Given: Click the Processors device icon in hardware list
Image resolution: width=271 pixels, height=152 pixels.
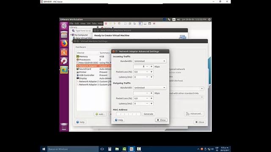Looking at the screenshot, I should (77, 60).
